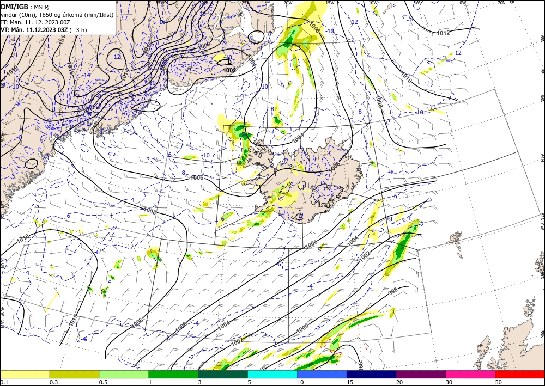Click the legend value 50
545x386 pixels.
pos(499,382)
